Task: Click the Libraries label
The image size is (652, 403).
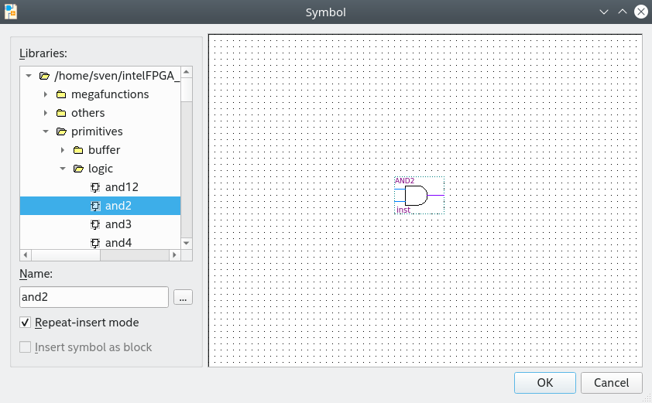Action: tap(43, 53)
